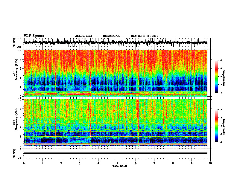Click time axis tick label "6"
The height and width of the screenshot is (183, 237).
click(136, 163)
